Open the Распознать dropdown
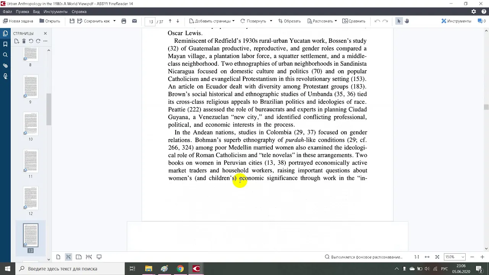489x275 pixels. pyautogui.click(x=322, y=21)
